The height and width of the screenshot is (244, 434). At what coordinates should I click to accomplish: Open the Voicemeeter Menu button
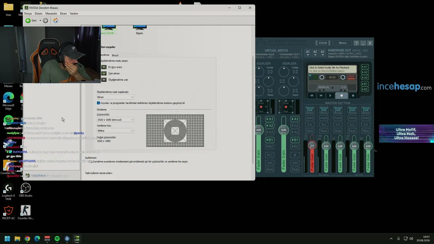[x=342, y=43]
